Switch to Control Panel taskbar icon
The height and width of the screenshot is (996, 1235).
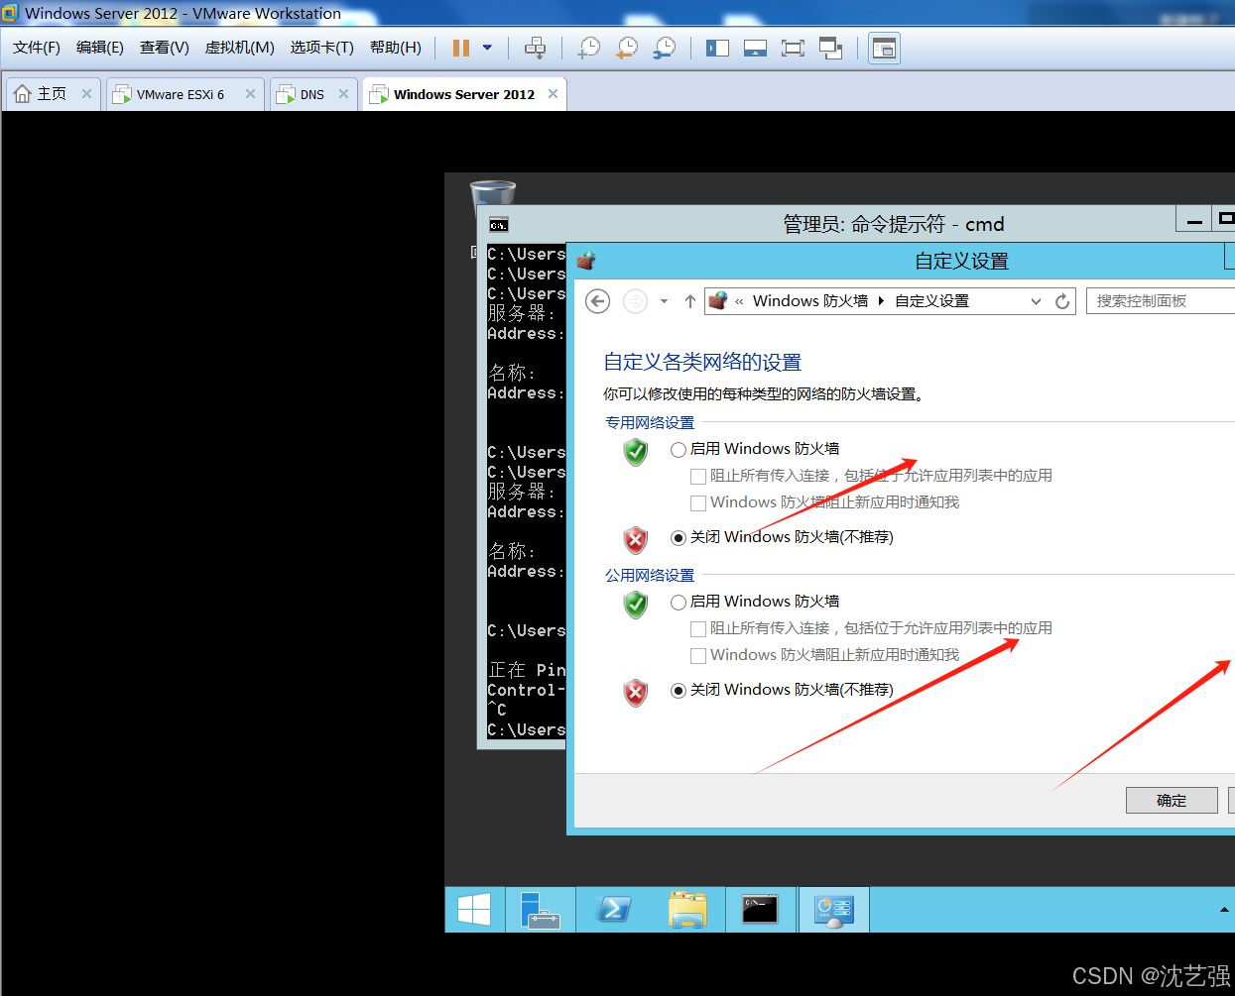(834, 910)
